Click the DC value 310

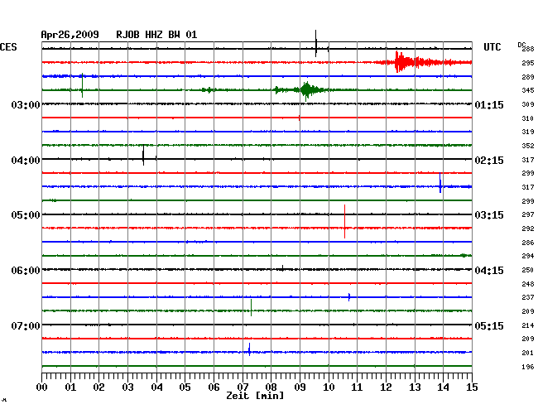point(528,118)
